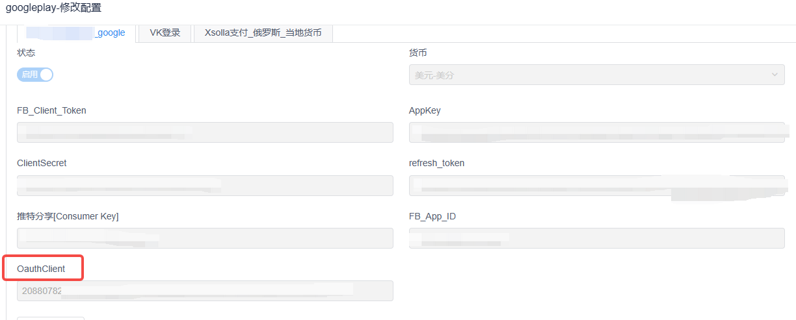Click the ClientSecret label
The image size is (796, 320).
coord(42,164)
